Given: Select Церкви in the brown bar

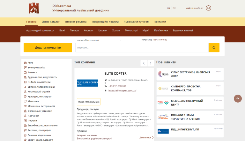Looking at the screenshot, I should [103, 30].
